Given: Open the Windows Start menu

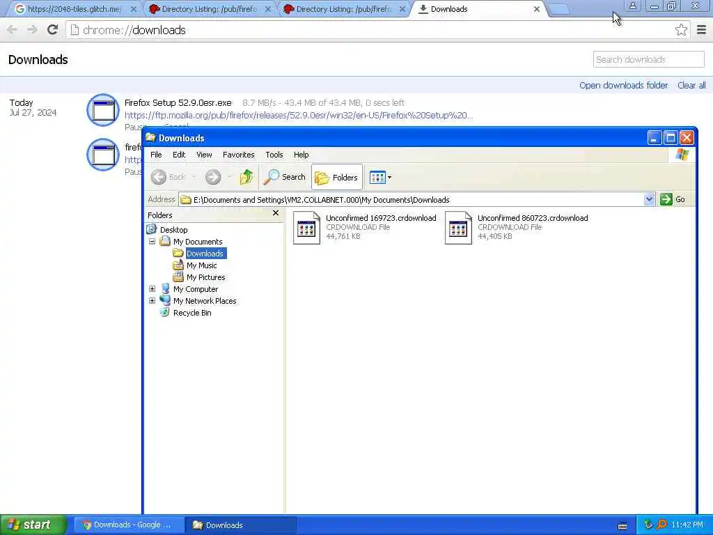Looking at the screenshot, I should tap(33, 525).
